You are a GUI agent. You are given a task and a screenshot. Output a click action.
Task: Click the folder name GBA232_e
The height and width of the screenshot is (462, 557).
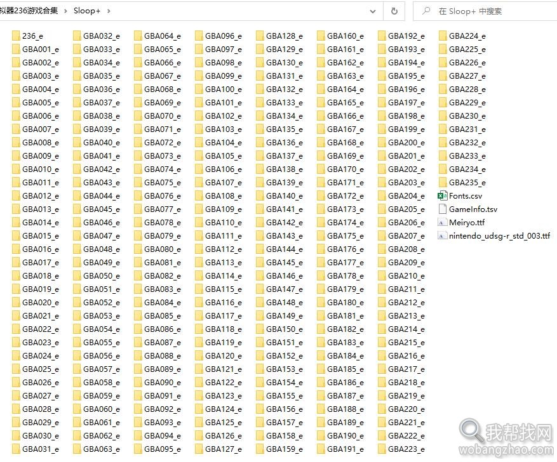coord(467,143)
